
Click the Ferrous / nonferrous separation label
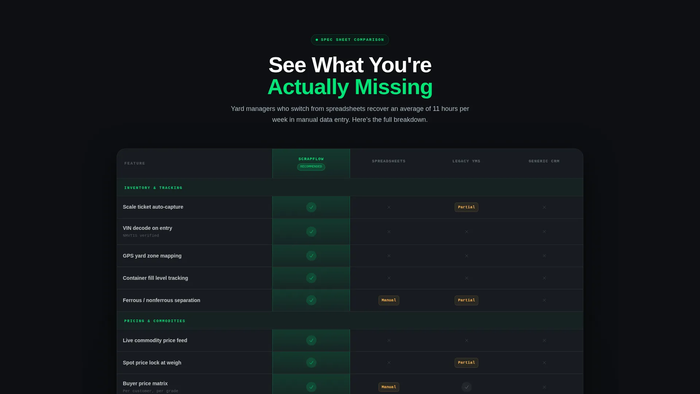[x=162, y=300]
